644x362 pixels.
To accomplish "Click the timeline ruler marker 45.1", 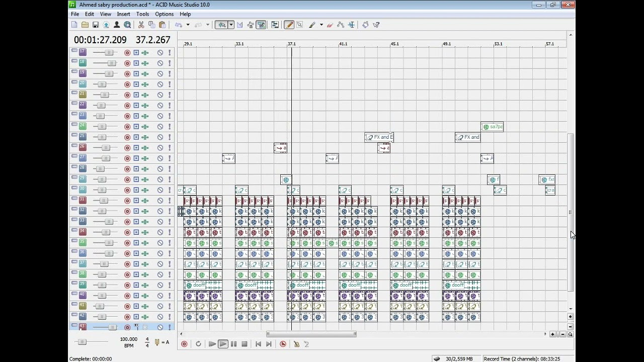I will click(395, 44).
